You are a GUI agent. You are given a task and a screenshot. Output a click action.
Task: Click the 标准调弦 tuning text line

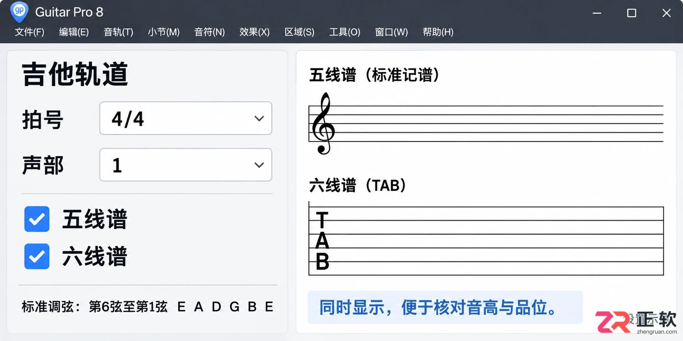pyautogui.click(x=148, y=307)
